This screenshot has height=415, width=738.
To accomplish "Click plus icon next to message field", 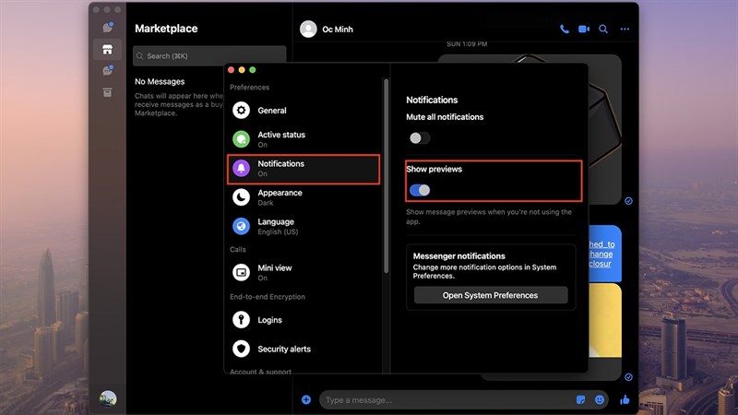I will (306, 400).
